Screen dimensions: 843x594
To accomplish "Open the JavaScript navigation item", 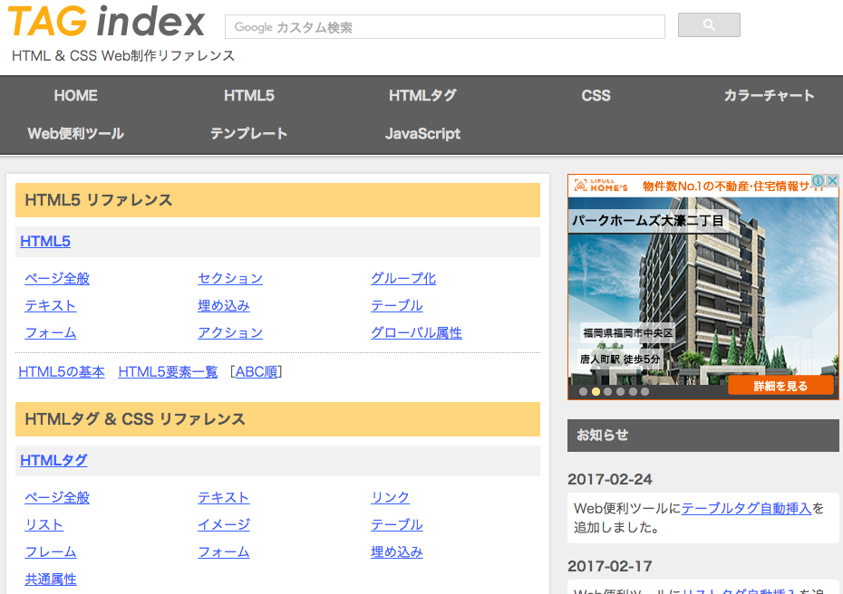I will 422,134.
